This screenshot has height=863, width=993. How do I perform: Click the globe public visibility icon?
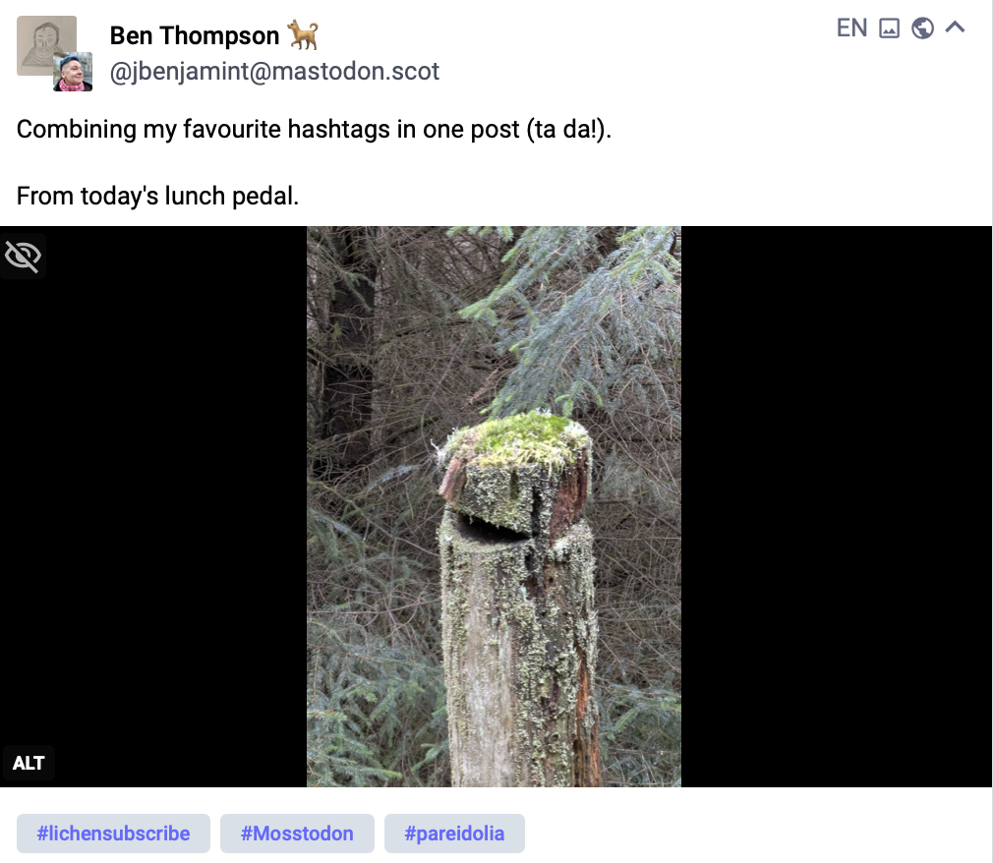(922, 28)
